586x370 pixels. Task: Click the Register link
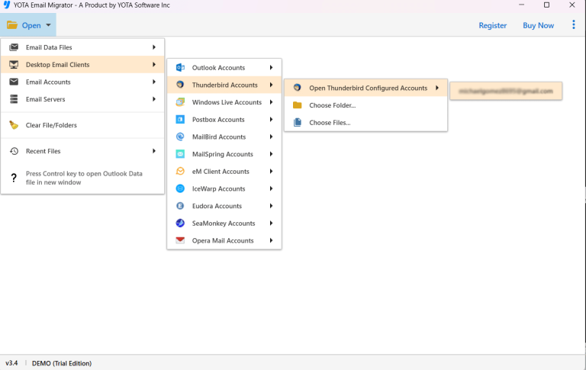click(x=492, y=25)
